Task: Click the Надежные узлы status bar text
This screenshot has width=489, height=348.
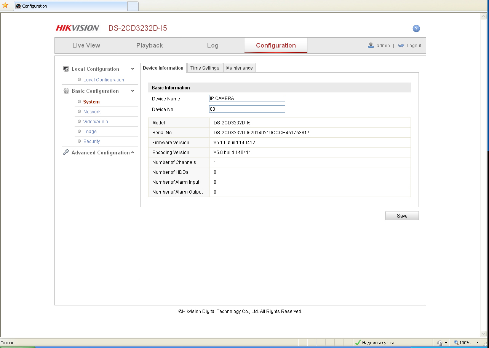Action: [378, 343]
